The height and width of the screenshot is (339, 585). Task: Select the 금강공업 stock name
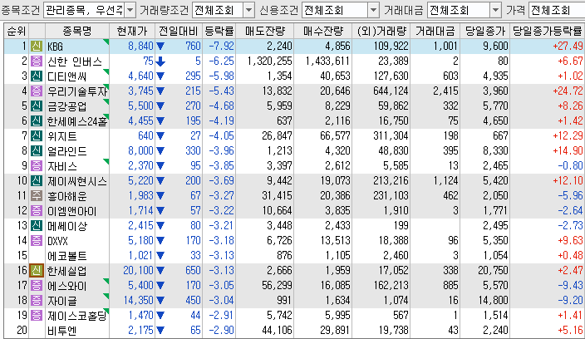click(x=66, y=106)
